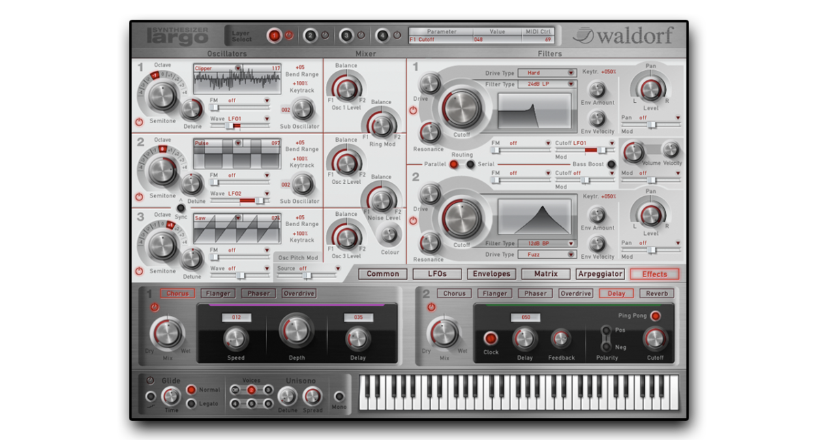Click the Osc 1 Level knob
The width and height of the screenshot is (818, 440).
[346, 89]
